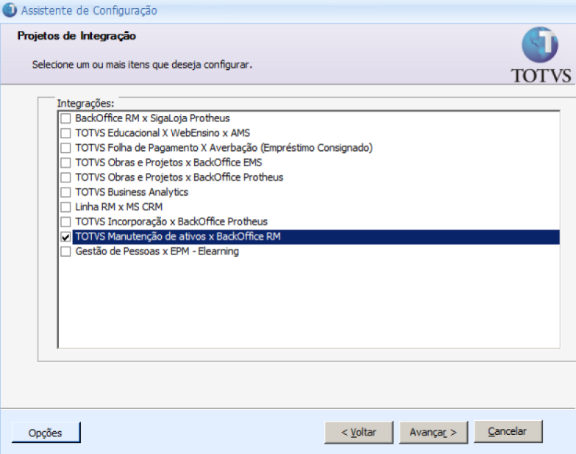The image size is (576, 454).
Task: Check the Linha RM x MS CRM checkbox
Action: 65,208
